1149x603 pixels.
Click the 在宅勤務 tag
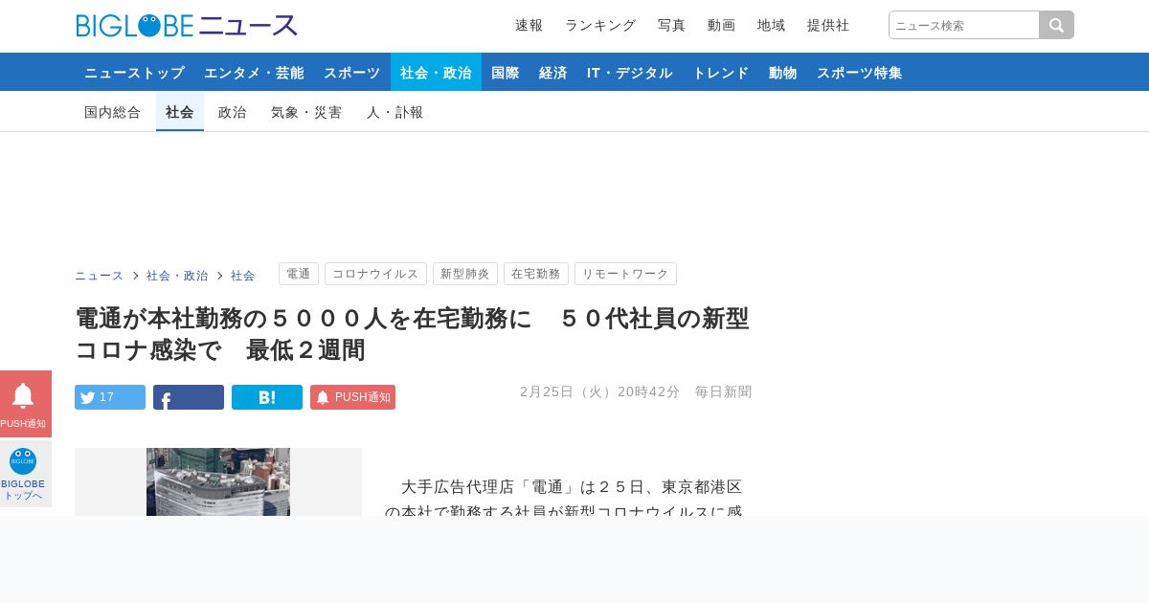(536, 274)
